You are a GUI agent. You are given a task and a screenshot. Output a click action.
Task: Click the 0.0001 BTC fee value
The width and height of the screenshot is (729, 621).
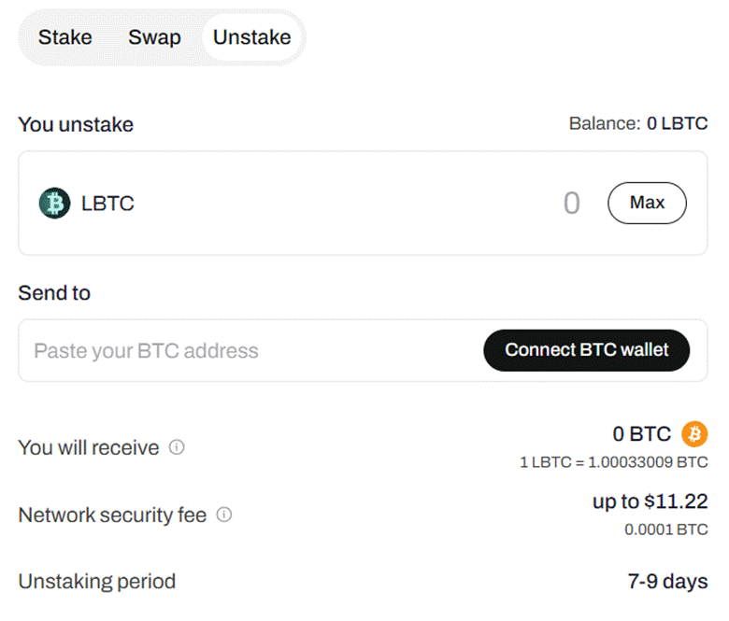[x=665, y=529]
